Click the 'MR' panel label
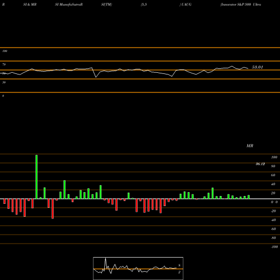 [x=250, y=146]
